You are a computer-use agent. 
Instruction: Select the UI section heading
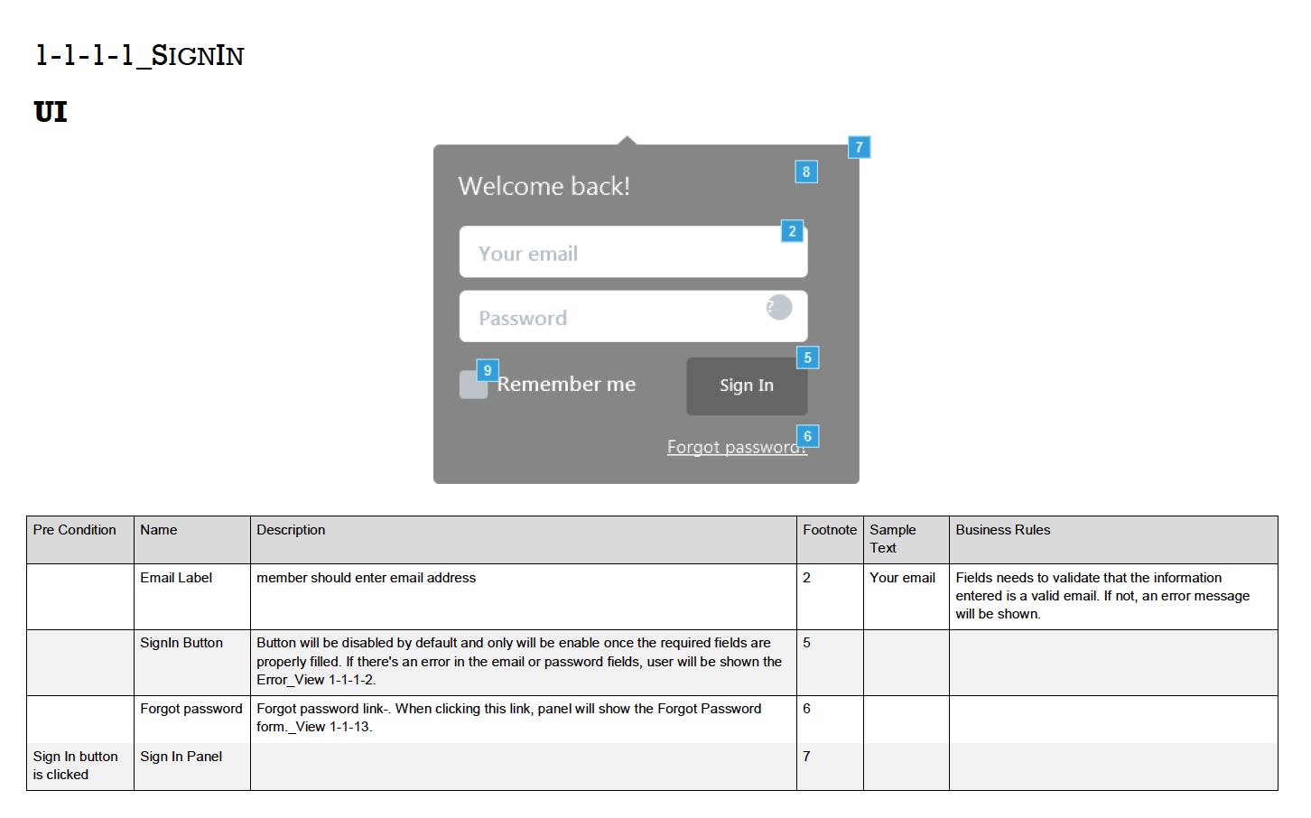pos(51,112)
